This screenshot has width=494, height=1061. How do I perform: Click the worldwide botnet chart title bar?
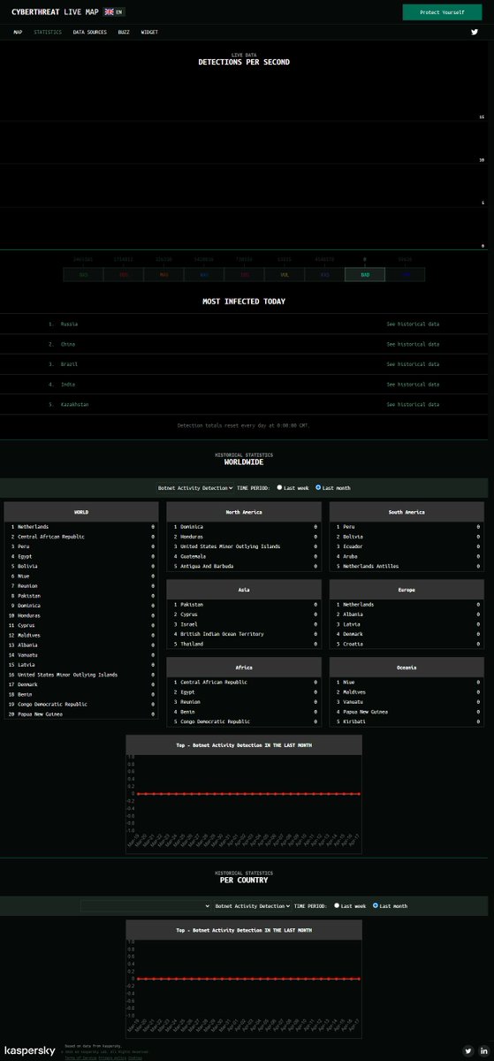(244, 745)
